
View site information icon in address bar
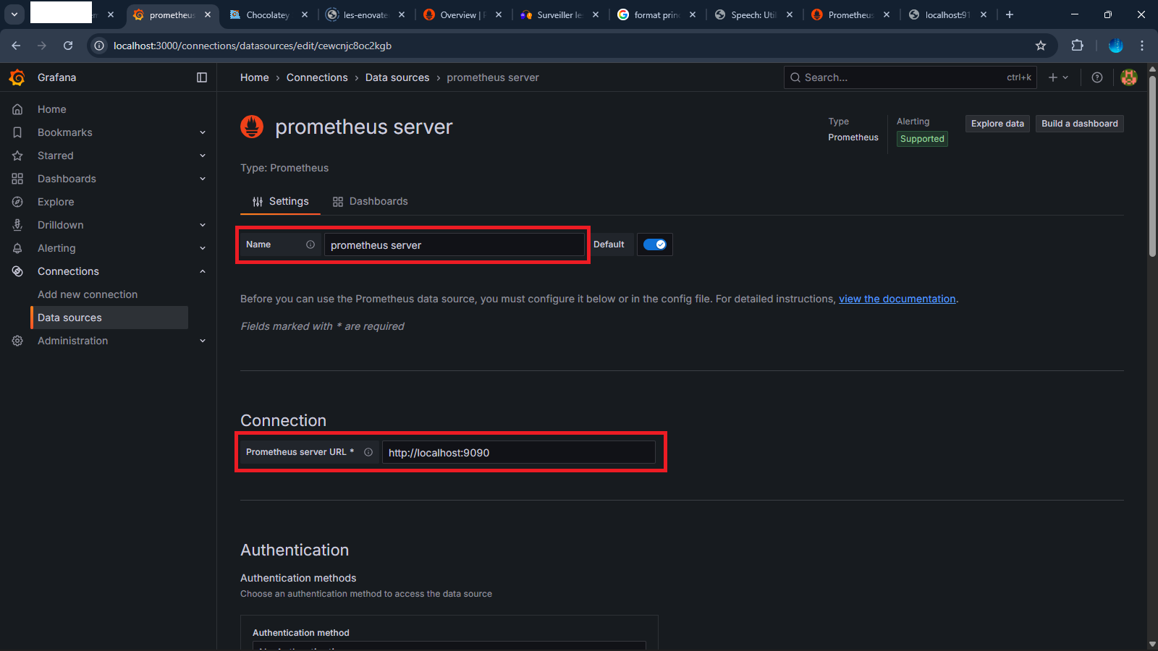99,46
